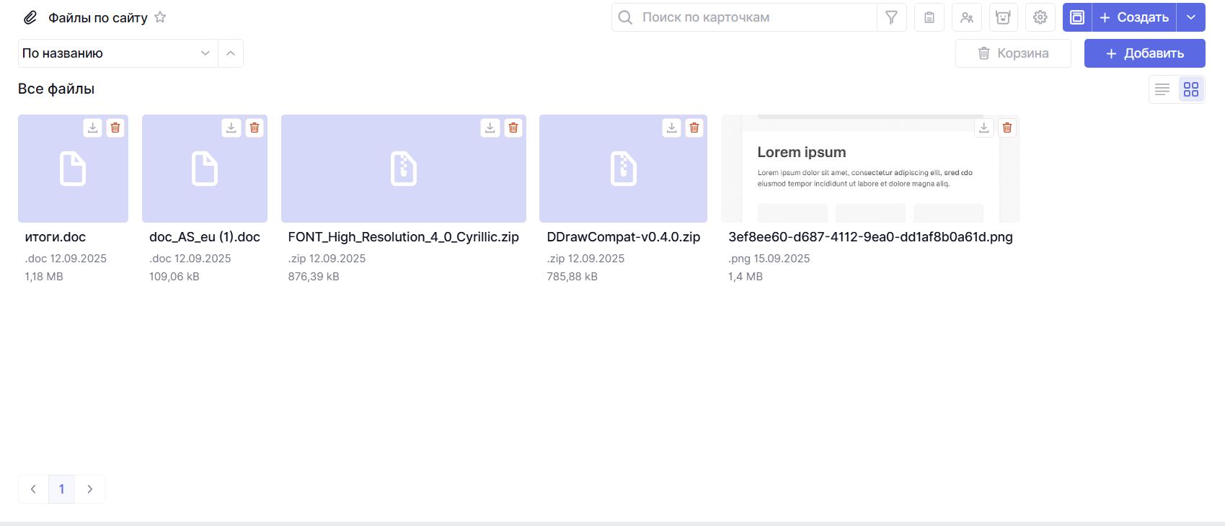Go to next page with right arrow

tap(90, 489)
